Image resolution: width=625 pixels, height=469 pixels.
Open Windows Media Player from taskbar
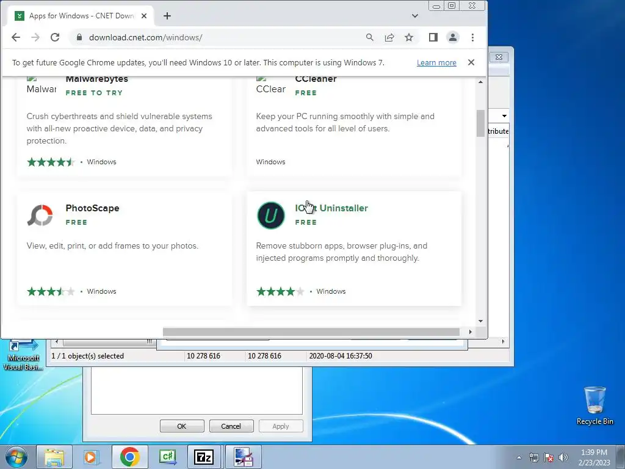click(x=90, y=457)
